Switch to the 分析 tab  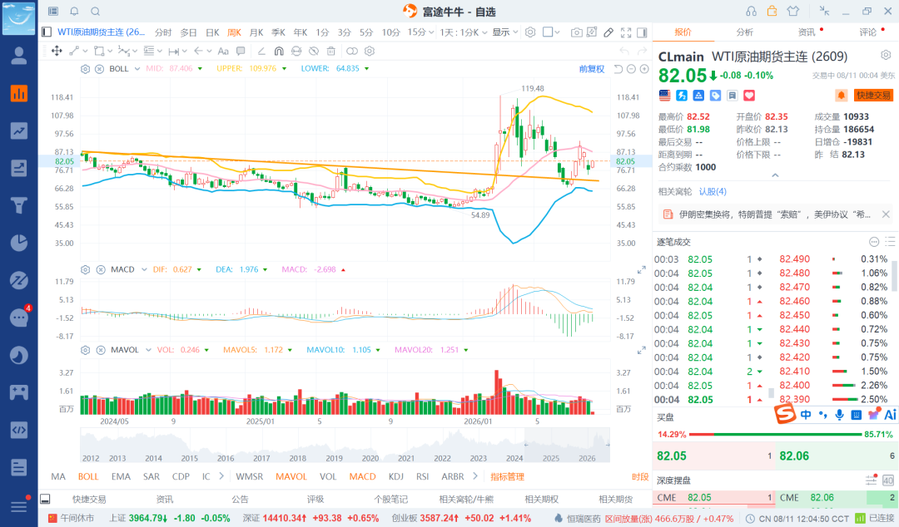pos(744,32)
